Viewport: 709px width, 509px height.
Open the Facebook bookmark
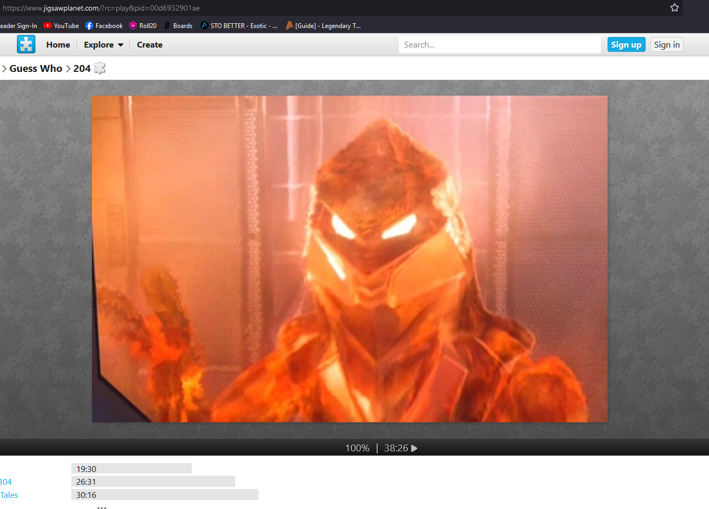coord(104,25)
